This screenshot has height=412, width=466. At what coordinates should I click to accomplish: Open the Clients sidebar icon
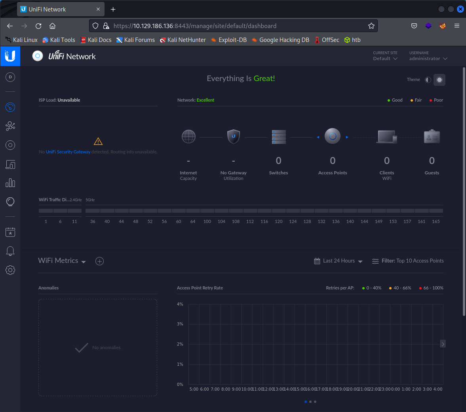pyautogui.click(x=10, y=164)
